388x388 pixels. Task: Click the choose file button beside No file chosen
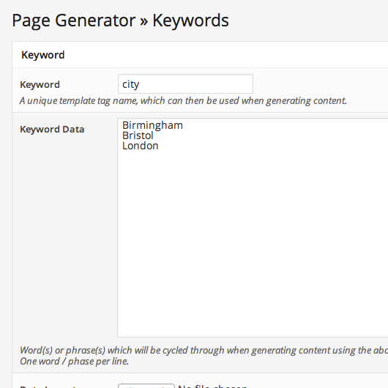(x=146, y=386)
